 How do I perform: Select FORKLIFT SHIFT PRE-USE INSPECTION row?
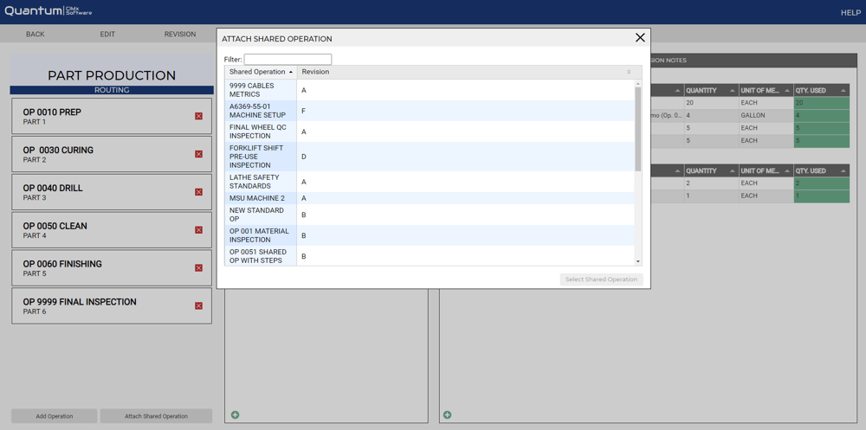coord(260,157)
